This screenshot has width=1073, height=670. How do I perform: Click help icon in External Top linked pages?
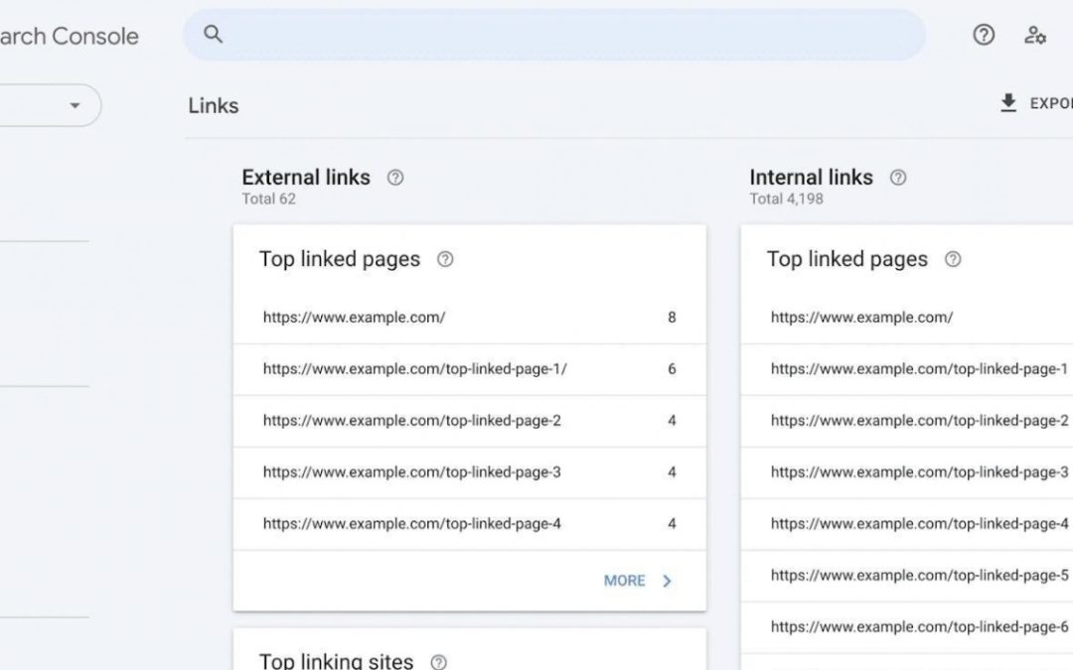click(445, 259)
